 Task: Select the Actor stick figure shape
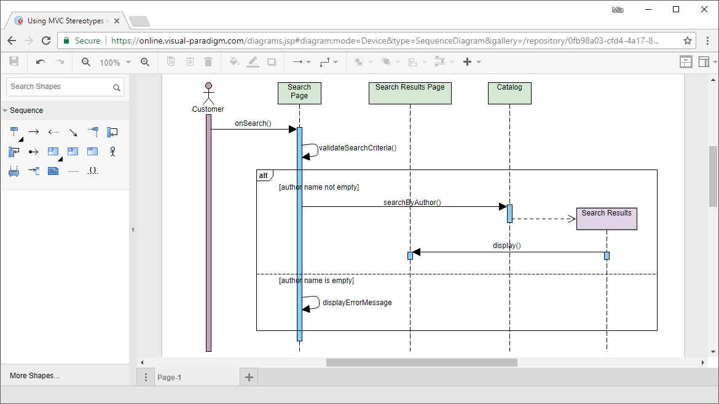coord(112,152)
